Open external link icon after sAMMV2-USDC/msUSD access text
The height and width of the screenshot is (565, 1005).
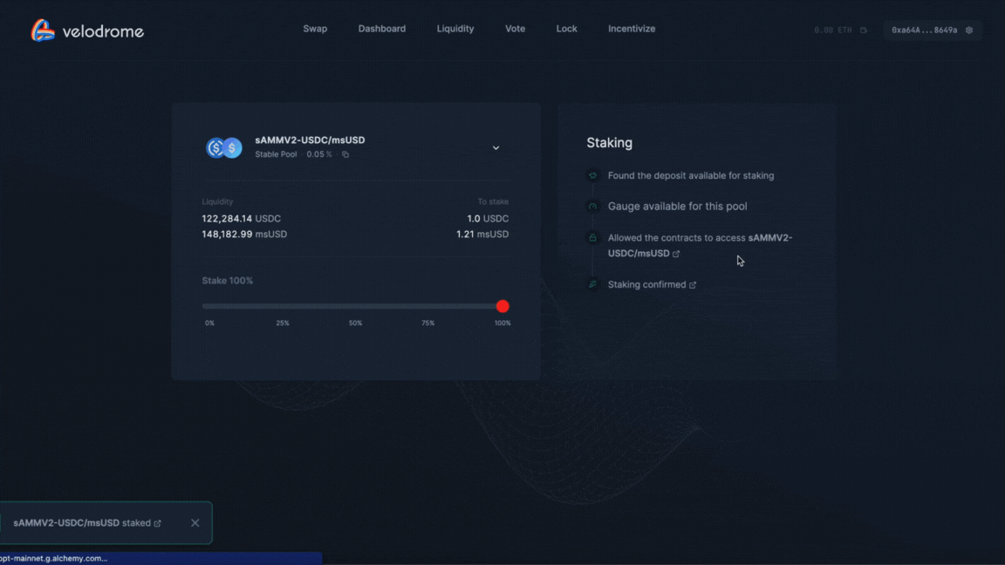(x=676, y=254)
